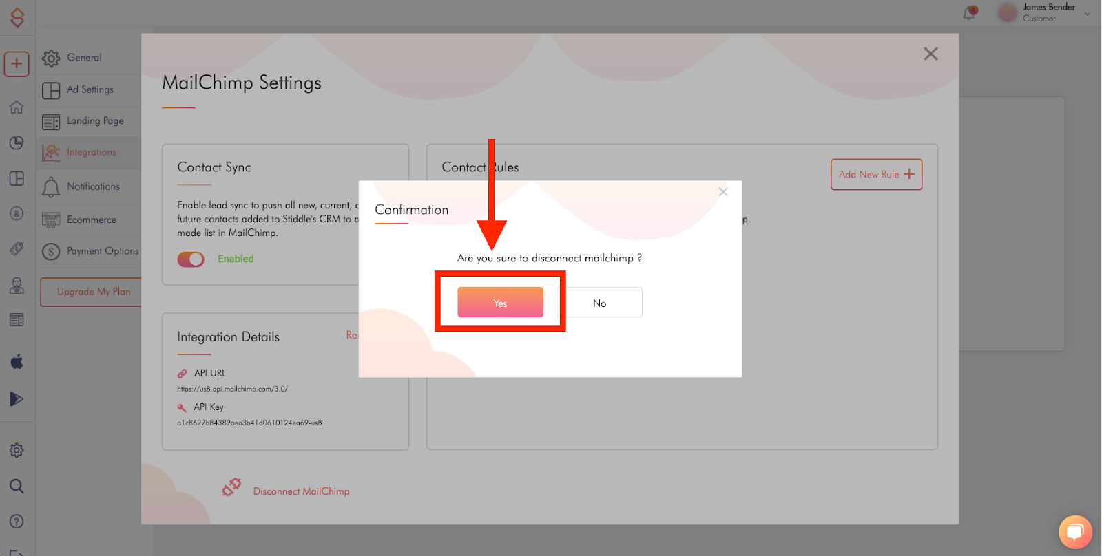Click the search magnifier icon
The width and height of the screenshot is (1102, 556).
click(x=17, y=486)
